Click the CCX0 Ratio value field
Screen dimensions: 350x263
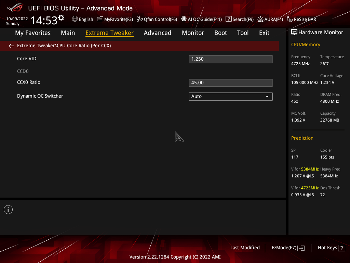click(231, 83)
